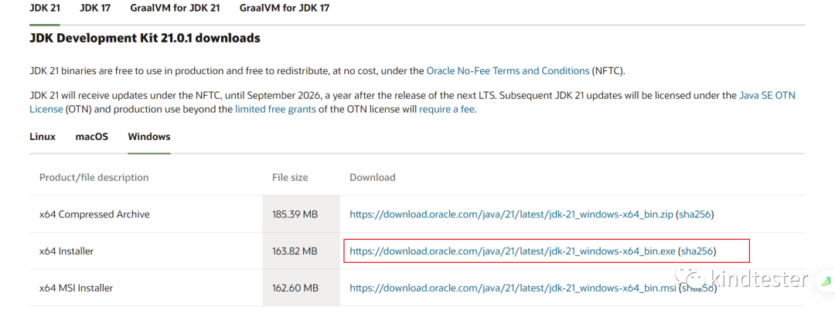
Task: Select the Windows downloads tab
Action: click(x=148, y=137)
